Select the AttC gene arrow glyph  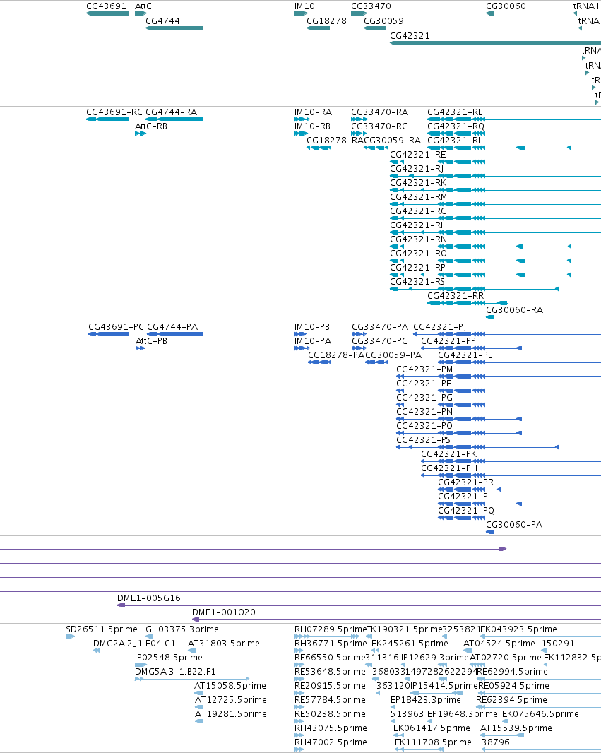[141, 13]
